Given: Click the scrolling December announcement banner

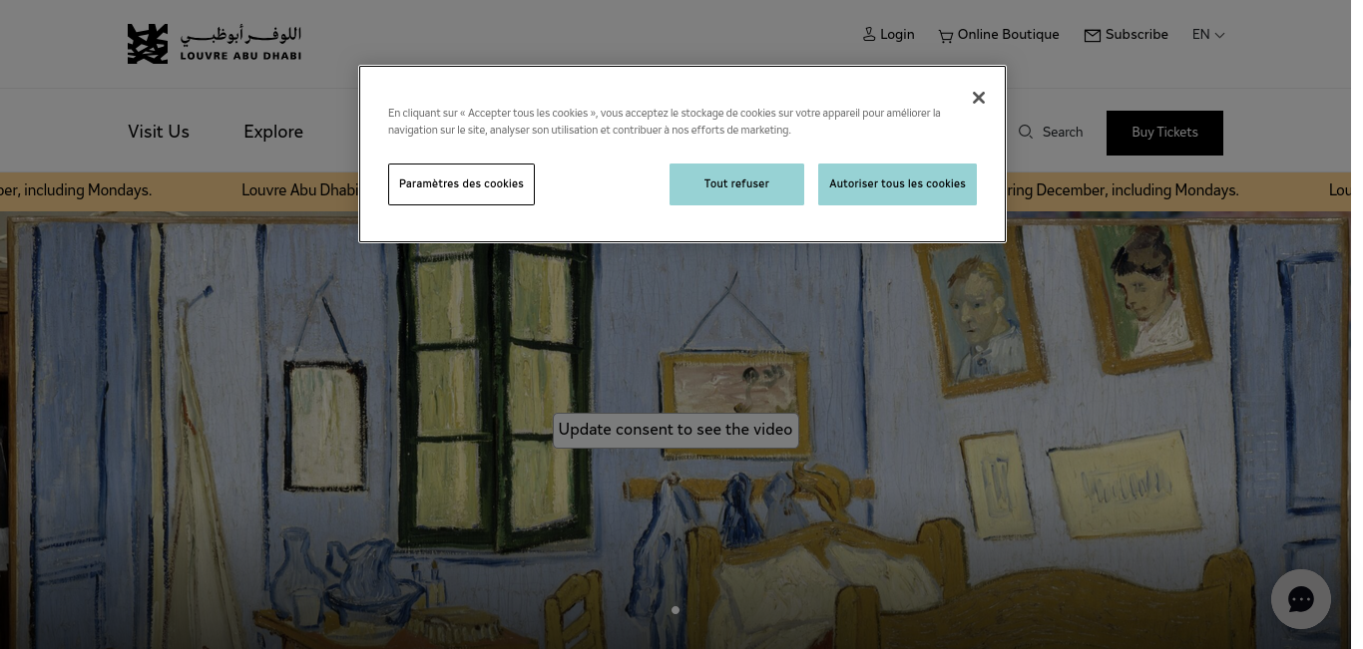Looking at the screenshot, I should tap(681, 191).
